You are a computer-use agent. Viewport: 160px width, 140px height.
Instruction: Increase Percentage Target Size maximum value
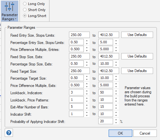tap(116, 76)
